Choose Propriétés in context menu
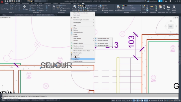The image size is (181, 102). (83, 59)
